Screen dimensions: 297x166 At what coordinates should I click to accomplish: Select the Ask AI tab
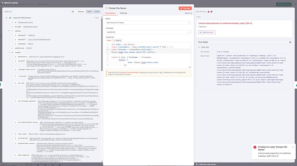118,40
